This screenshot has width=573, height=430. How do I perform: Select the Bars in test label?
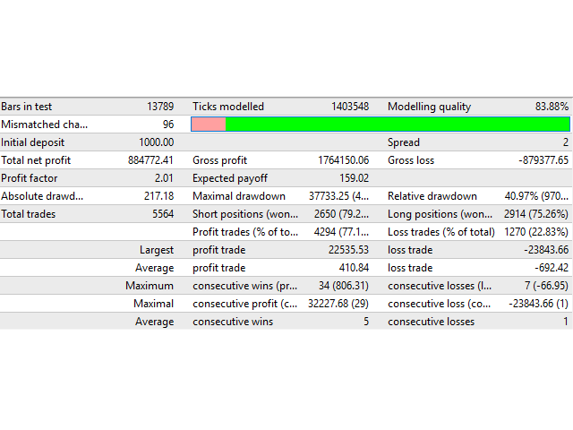click(x=26, y=107)
